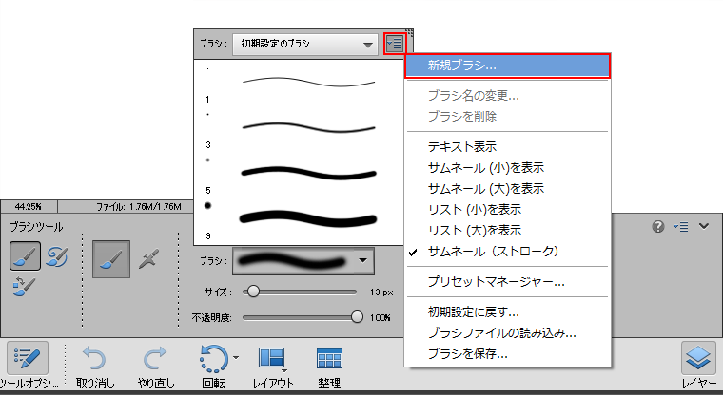
Task: Click the ファイル: 1.76M/1.76M status text
Action: coord(138,207)
